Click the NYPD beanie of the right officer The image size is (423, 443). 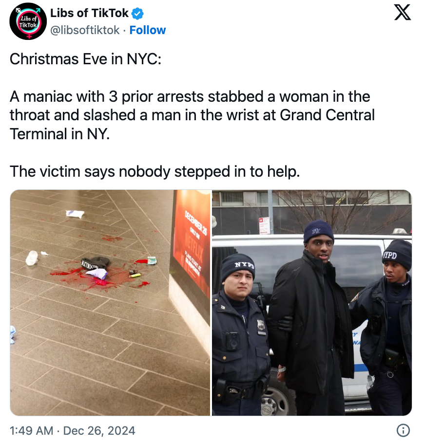[397, 254]
